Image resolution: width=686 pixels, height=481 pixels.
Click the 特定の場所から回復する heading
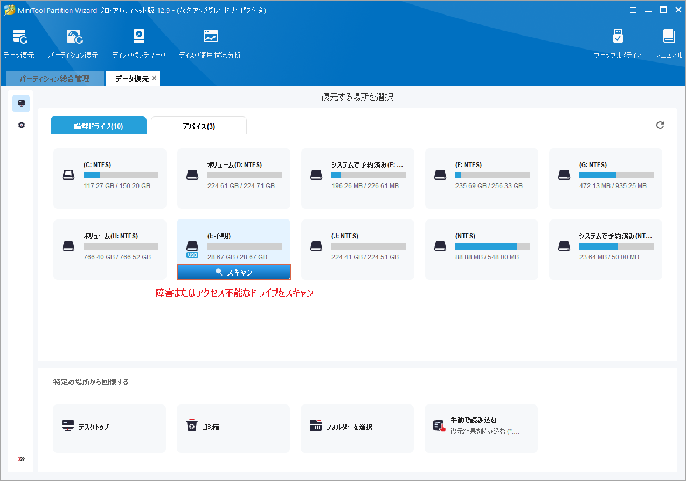91,382
